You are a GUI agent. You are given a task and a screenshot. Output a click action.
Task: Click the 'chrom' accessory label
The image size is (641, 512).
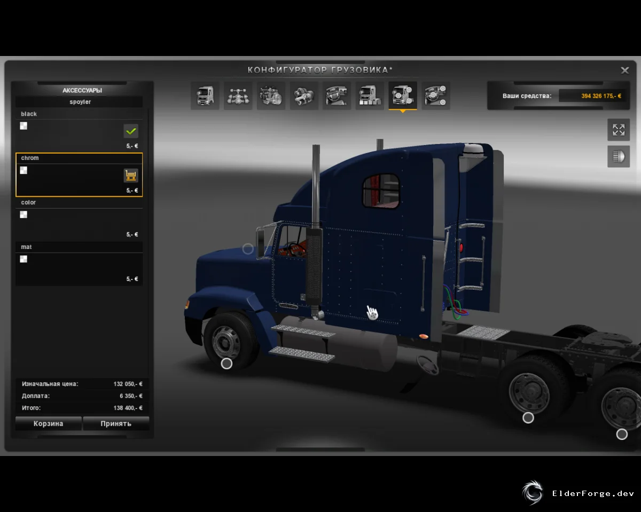pyautogui.click(x=30, y=158)
